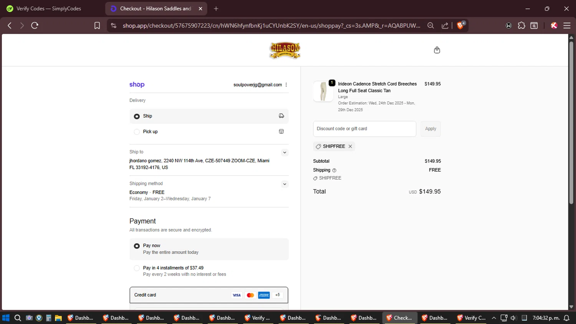This screenshot has height=324, width=576.
Task: Click the Visa card icon
Action: click(x=237, y=295)
